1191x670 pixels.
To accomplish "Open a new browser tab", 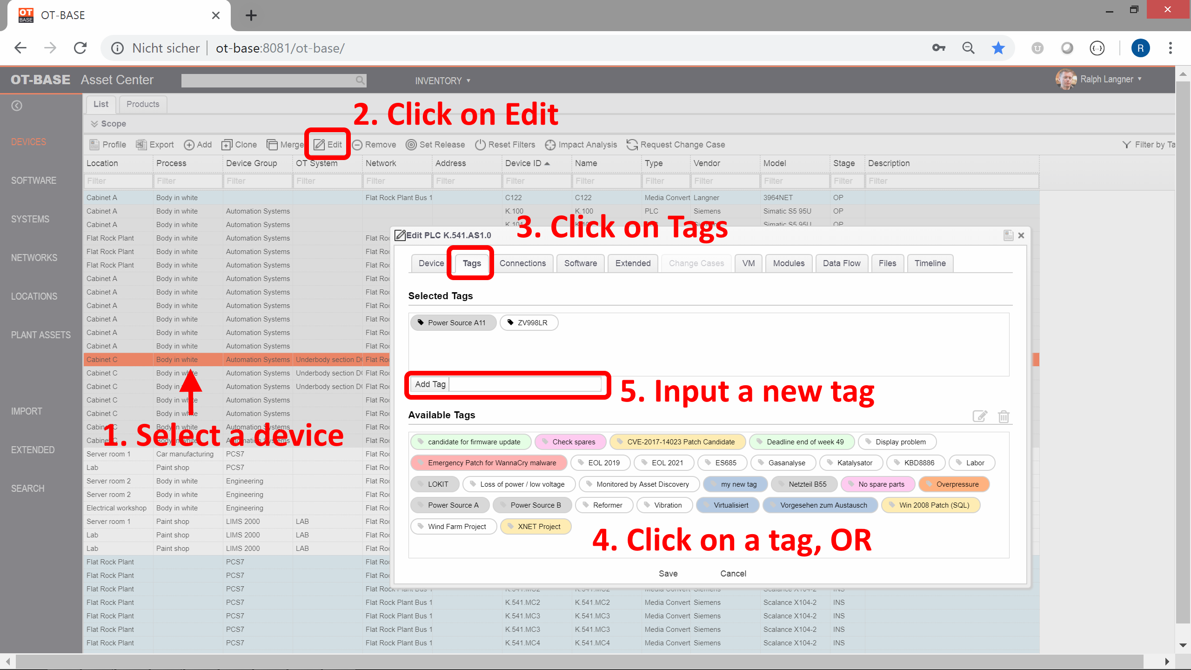I will 251,15.
